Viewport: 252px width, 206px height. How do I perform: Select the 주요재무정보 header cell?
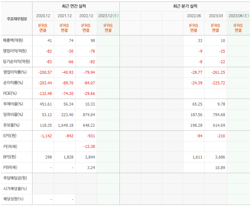17,19
